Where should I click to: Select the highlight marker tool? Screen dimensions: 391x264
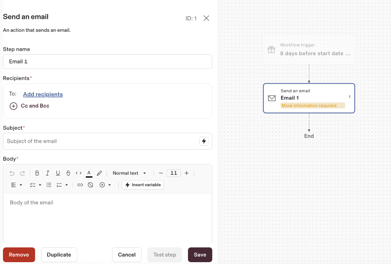tap(99, 173)
